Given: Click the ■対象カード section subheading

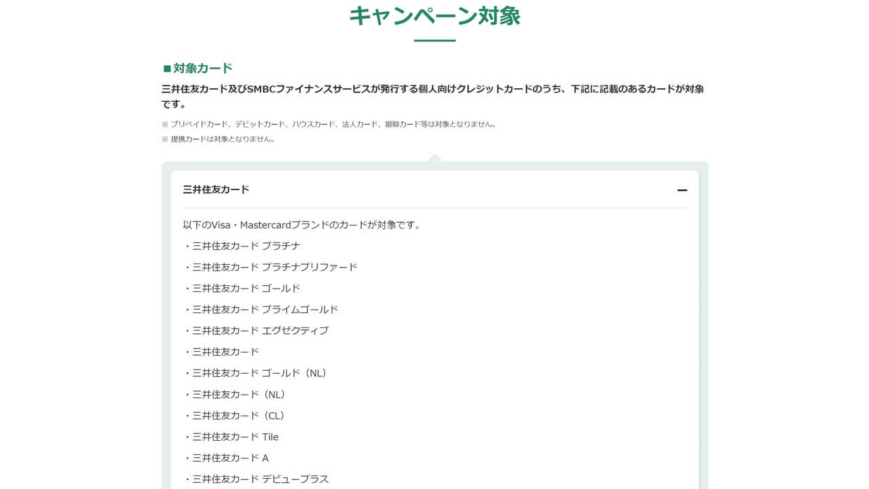Looking at the screenshot, I should click(x=198, y=68).
